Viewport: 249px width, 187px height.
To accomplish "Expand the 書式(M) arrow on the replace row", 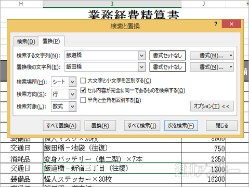I will (231, 67).
